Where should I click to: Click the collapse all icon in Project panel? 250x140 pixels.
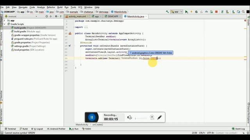tap(51, 16)
